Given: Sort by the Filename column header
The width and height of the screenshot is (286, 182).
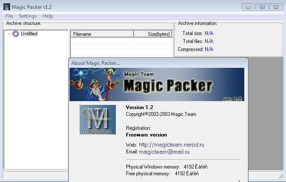Looking at the screenshot, I should [102, 34].
